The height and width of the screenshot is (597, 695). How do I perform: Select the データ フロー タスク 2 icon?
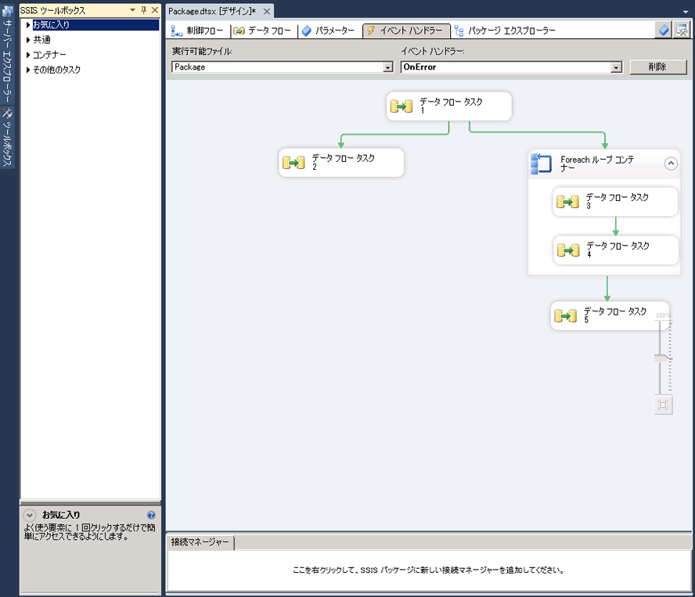(x=294, y=163)
